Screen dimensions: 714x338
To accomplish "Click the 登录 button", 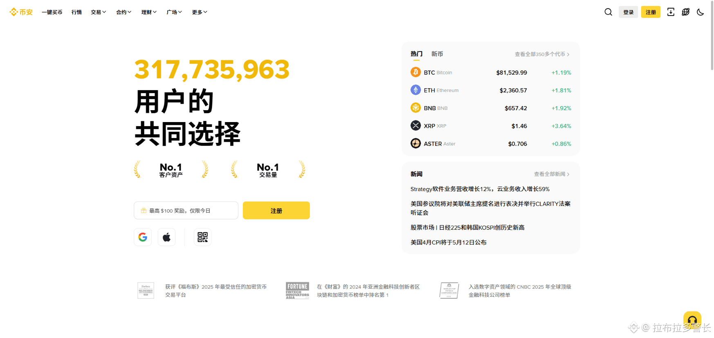I will coord(629,12).
